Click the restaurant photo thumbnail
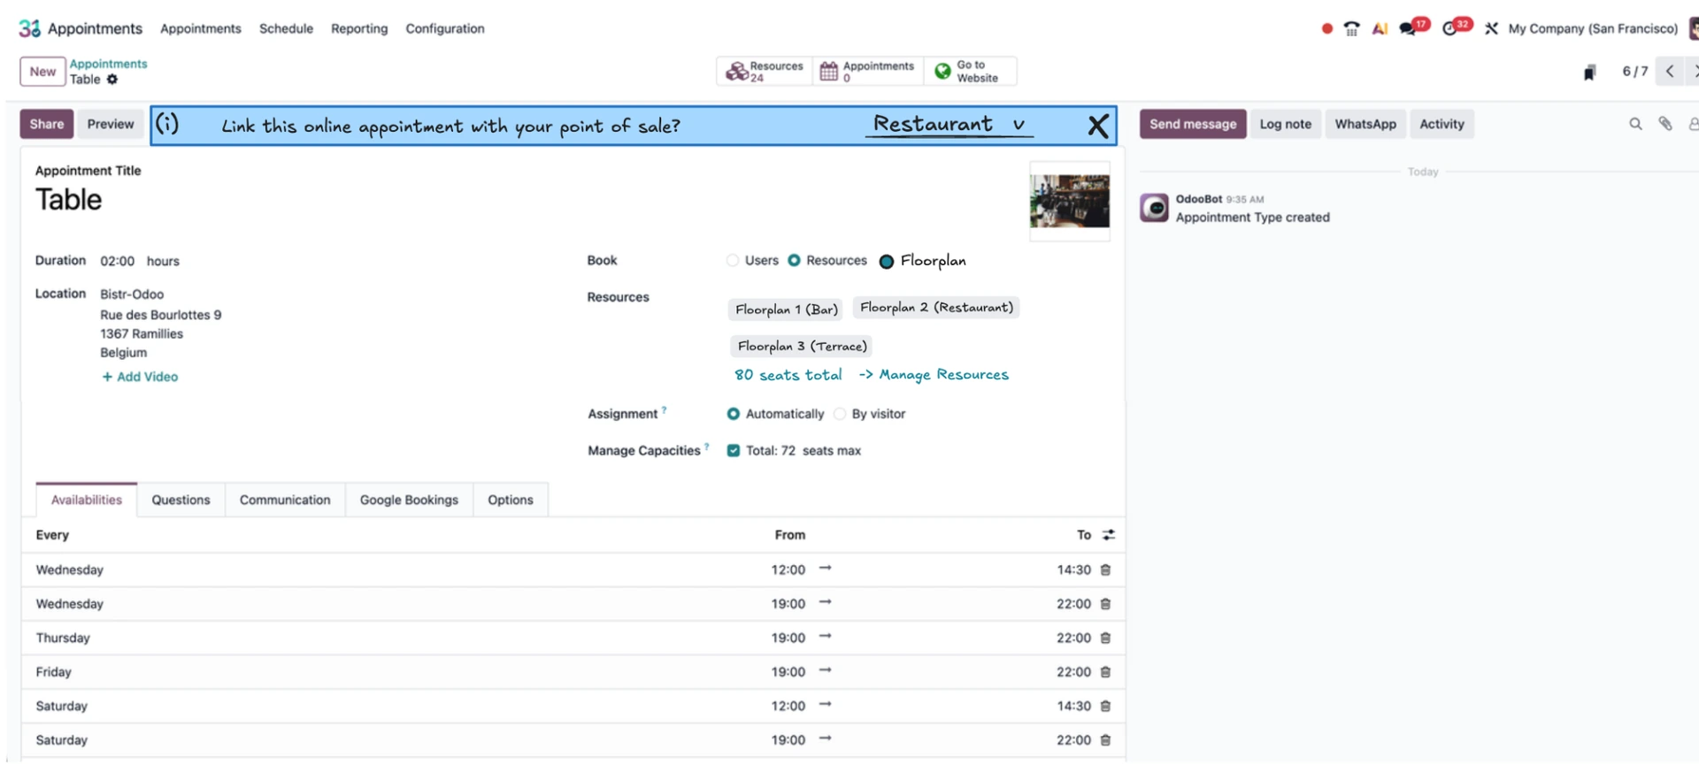This screenshot has width=1699, height=765. pos(1069,201)
